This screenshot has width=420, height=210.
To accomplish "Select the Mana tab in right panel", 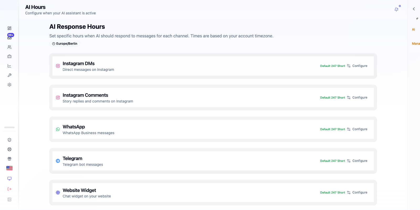I will [x=416, y=44].
